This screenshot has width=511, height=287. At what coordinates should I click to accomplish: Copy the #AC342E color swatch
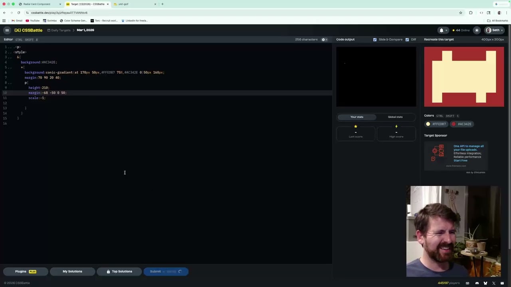tap(461, 124)
